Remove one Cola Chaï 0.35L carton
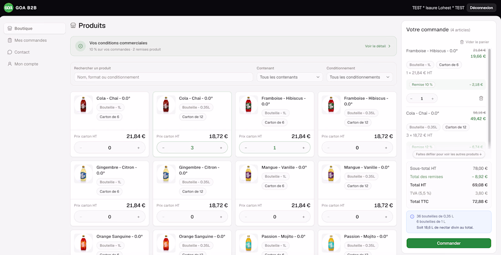The height and width of the screenshot is (255, 501). tap(163, 148)
